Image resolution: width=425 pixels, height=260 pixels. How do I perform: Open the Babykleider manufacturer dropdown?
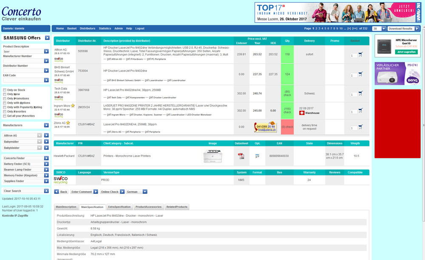click(x=40, y=148)
